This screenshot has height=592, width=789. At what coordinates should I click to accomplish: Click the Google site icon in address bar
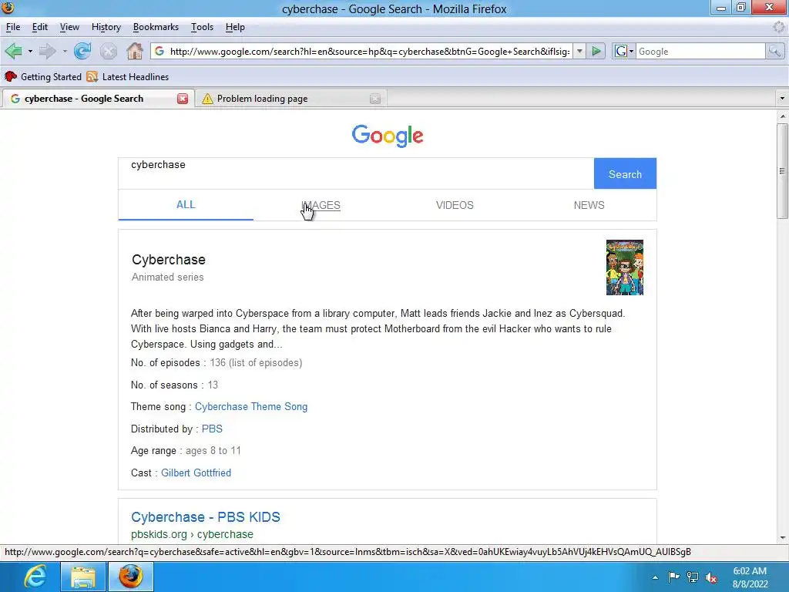pyautogui.click(x=159, y=52)
